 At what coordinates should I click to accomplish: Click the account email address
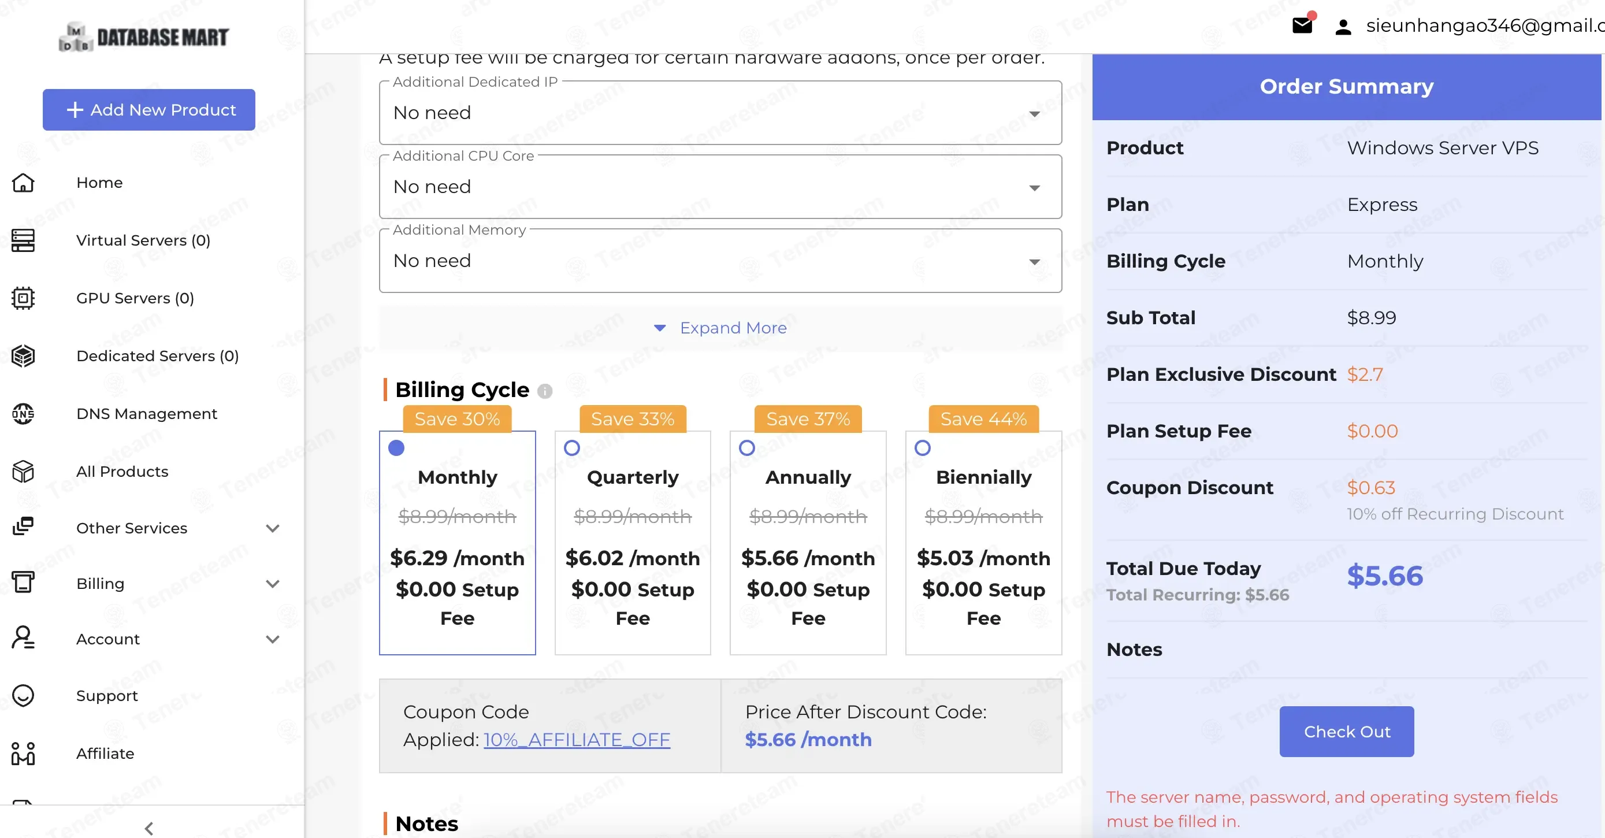click(1485, 25)
